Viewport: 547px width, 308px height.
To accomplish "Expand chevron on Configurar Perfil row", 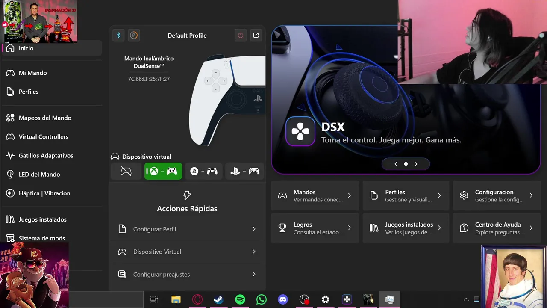I will [x=254, y=229].
